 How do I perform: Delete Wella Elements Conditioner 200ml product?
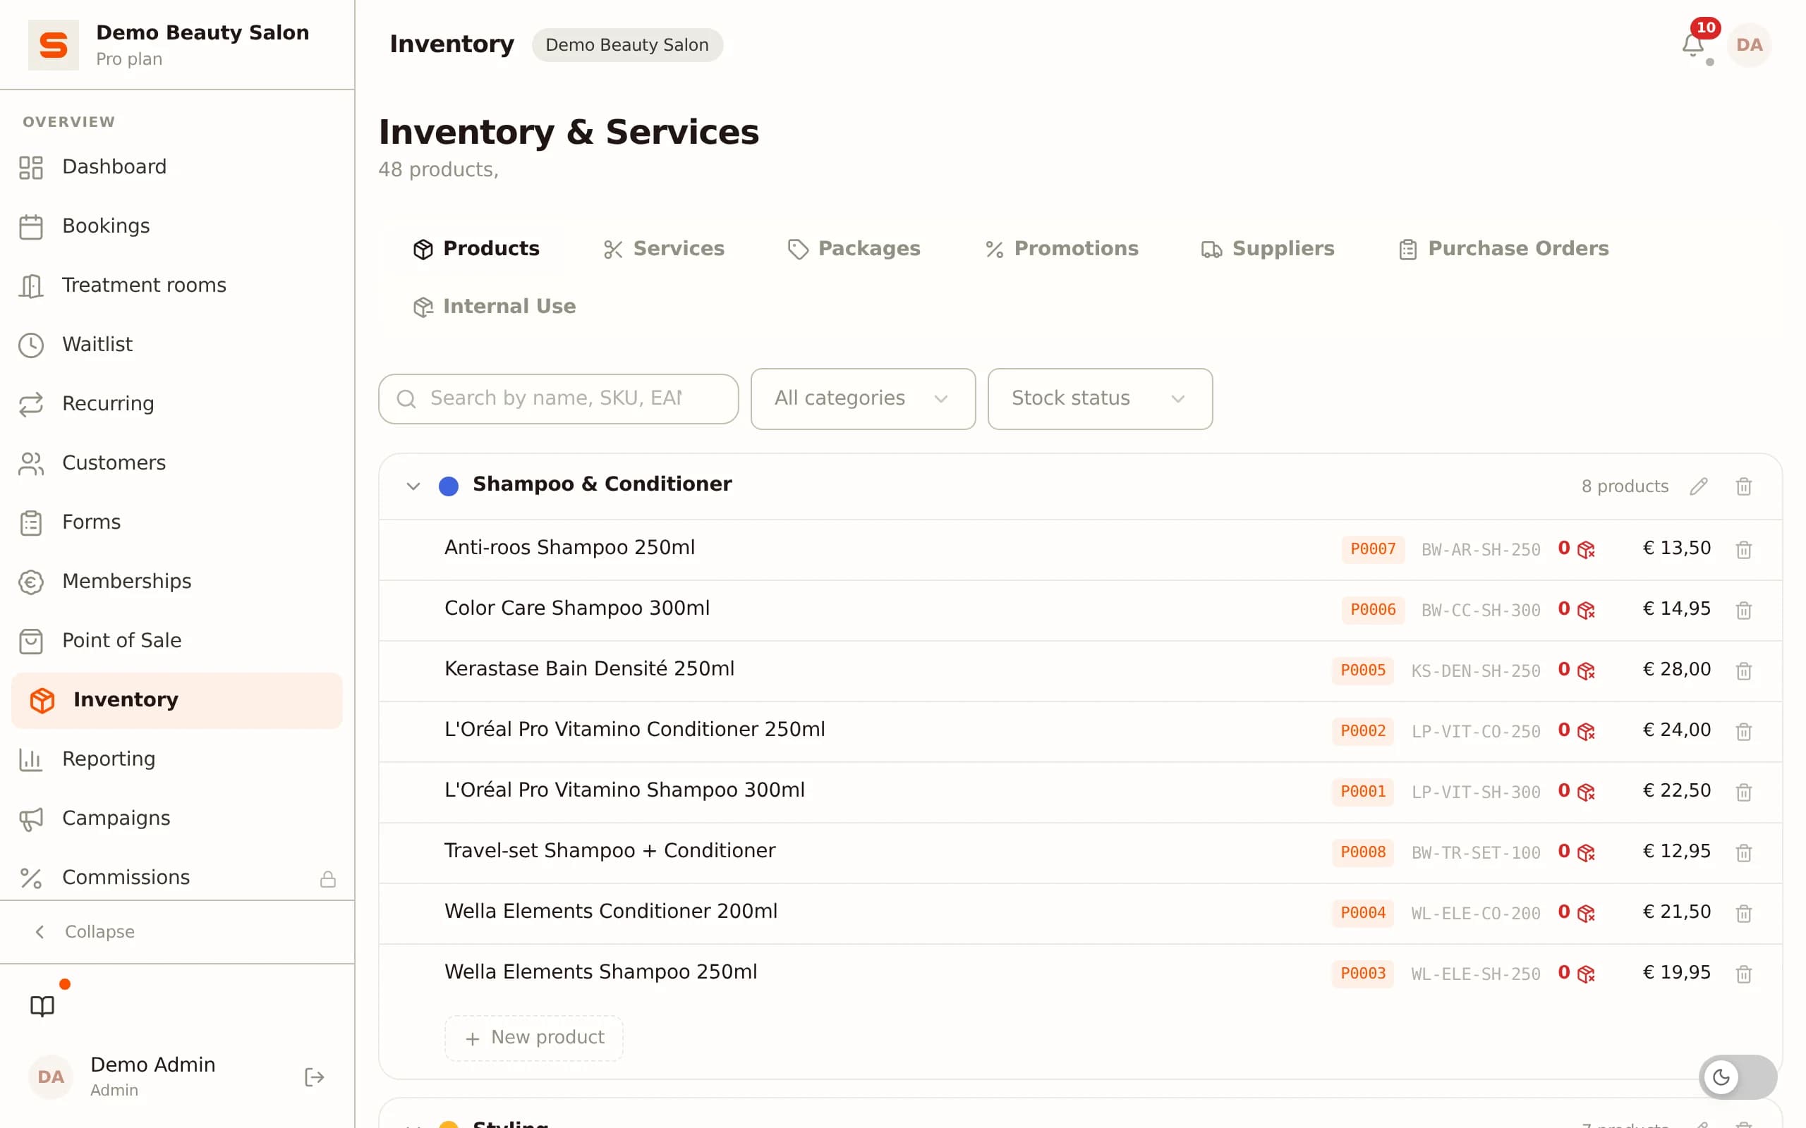click(x=1743, y=913)
